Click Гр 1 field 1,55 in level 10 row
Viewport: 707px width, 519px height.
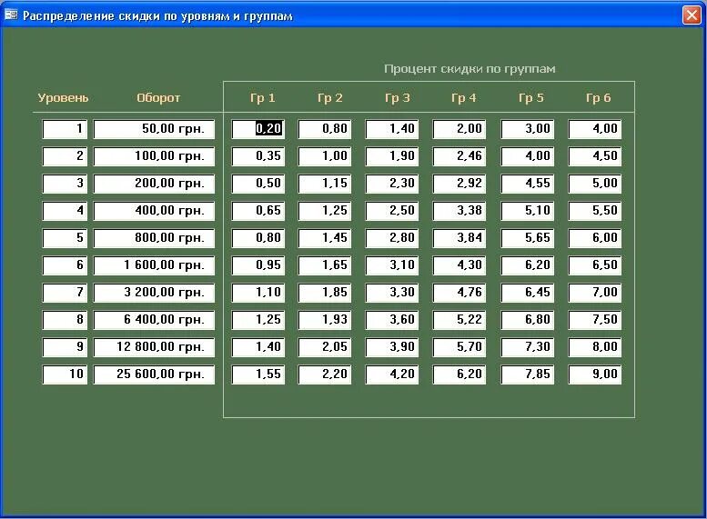click(x=258, y=374)
